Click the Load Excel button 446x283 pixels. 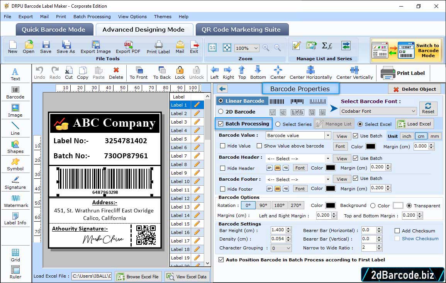pyautogui.click(x=415, y=124)
